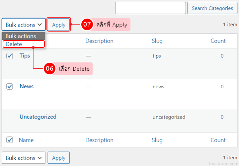
Task: Click the bottom Apply button
Action: click(x=59, y=158)
